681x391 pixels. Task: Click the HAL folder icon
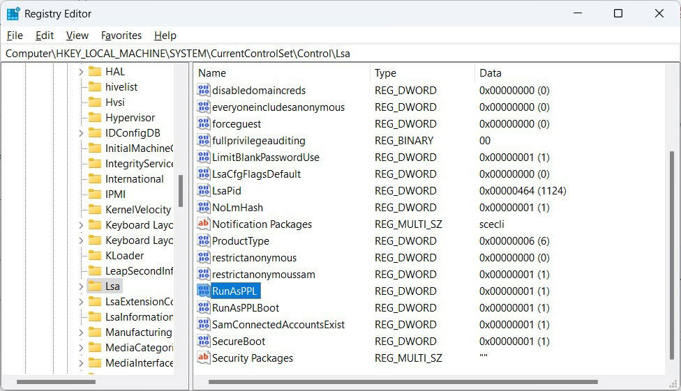tap(95, 72)
